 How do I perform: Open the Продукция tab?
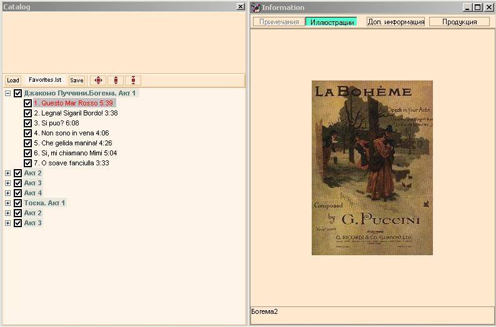coord(459,22)
